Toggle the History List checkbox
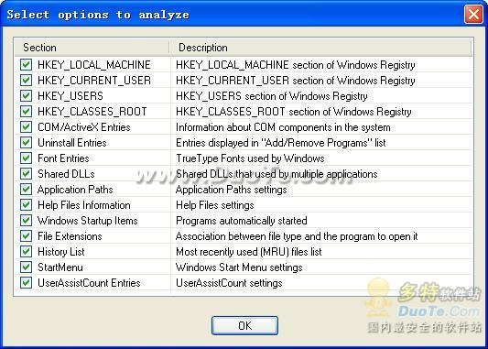 click(27, 252)
